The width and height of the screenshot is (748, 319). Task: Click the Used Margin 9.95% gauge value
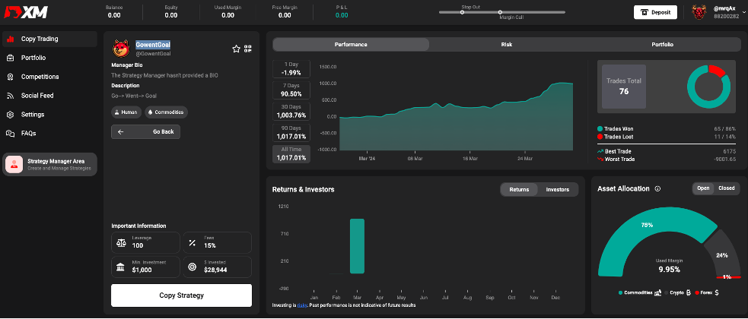[x=670, y=270]
